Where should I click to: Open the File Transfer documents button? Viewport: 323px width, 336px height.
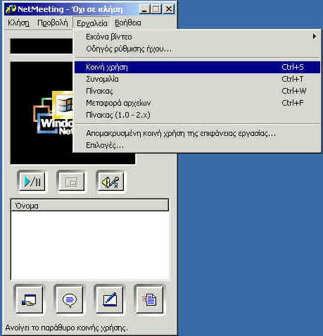pos(149,299)
